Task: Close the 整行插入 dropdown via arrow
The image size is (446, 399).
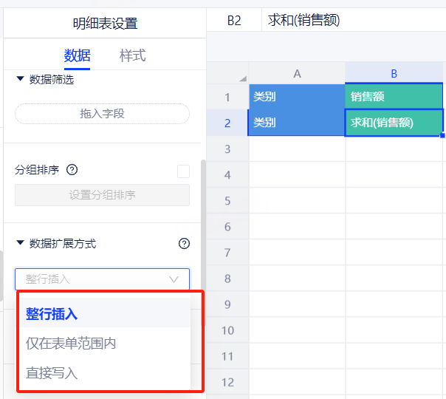Action: [174, 279]
